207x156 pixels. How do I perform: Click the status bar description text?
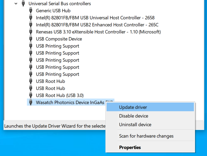tap(54, 126)
